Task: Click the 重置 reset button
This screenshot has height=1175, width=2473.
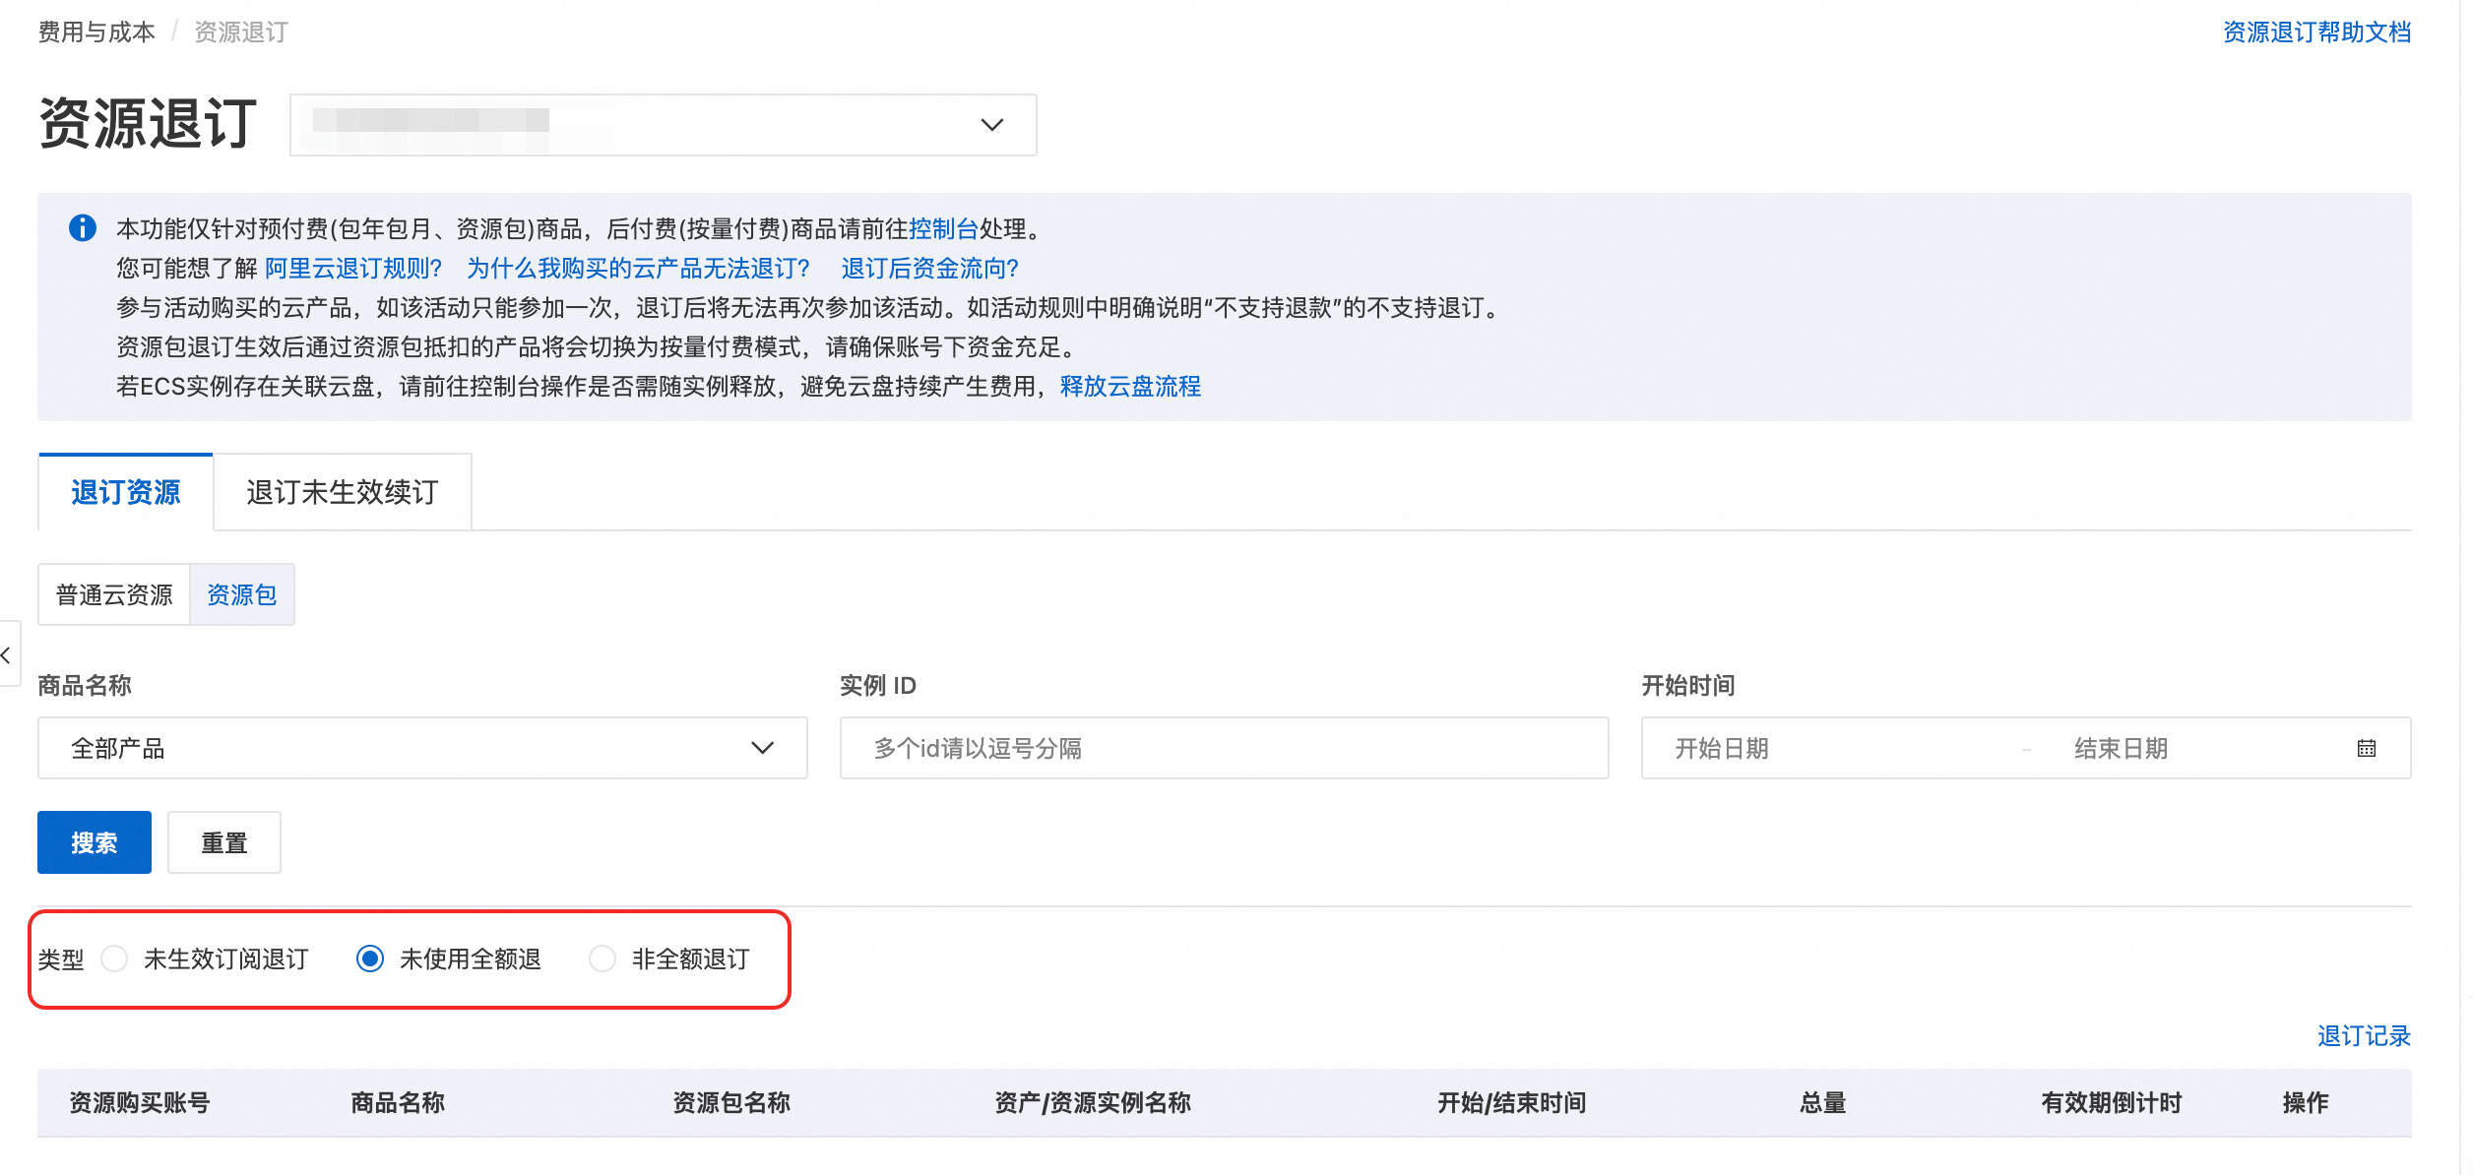Action: coord(223,842)
